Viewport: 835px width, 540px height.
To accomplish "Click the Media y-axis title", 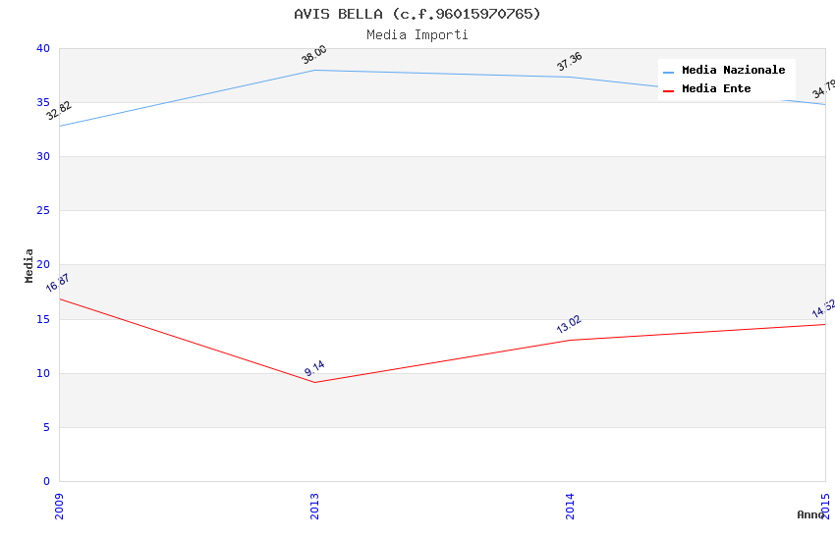I will pos(29,265).
